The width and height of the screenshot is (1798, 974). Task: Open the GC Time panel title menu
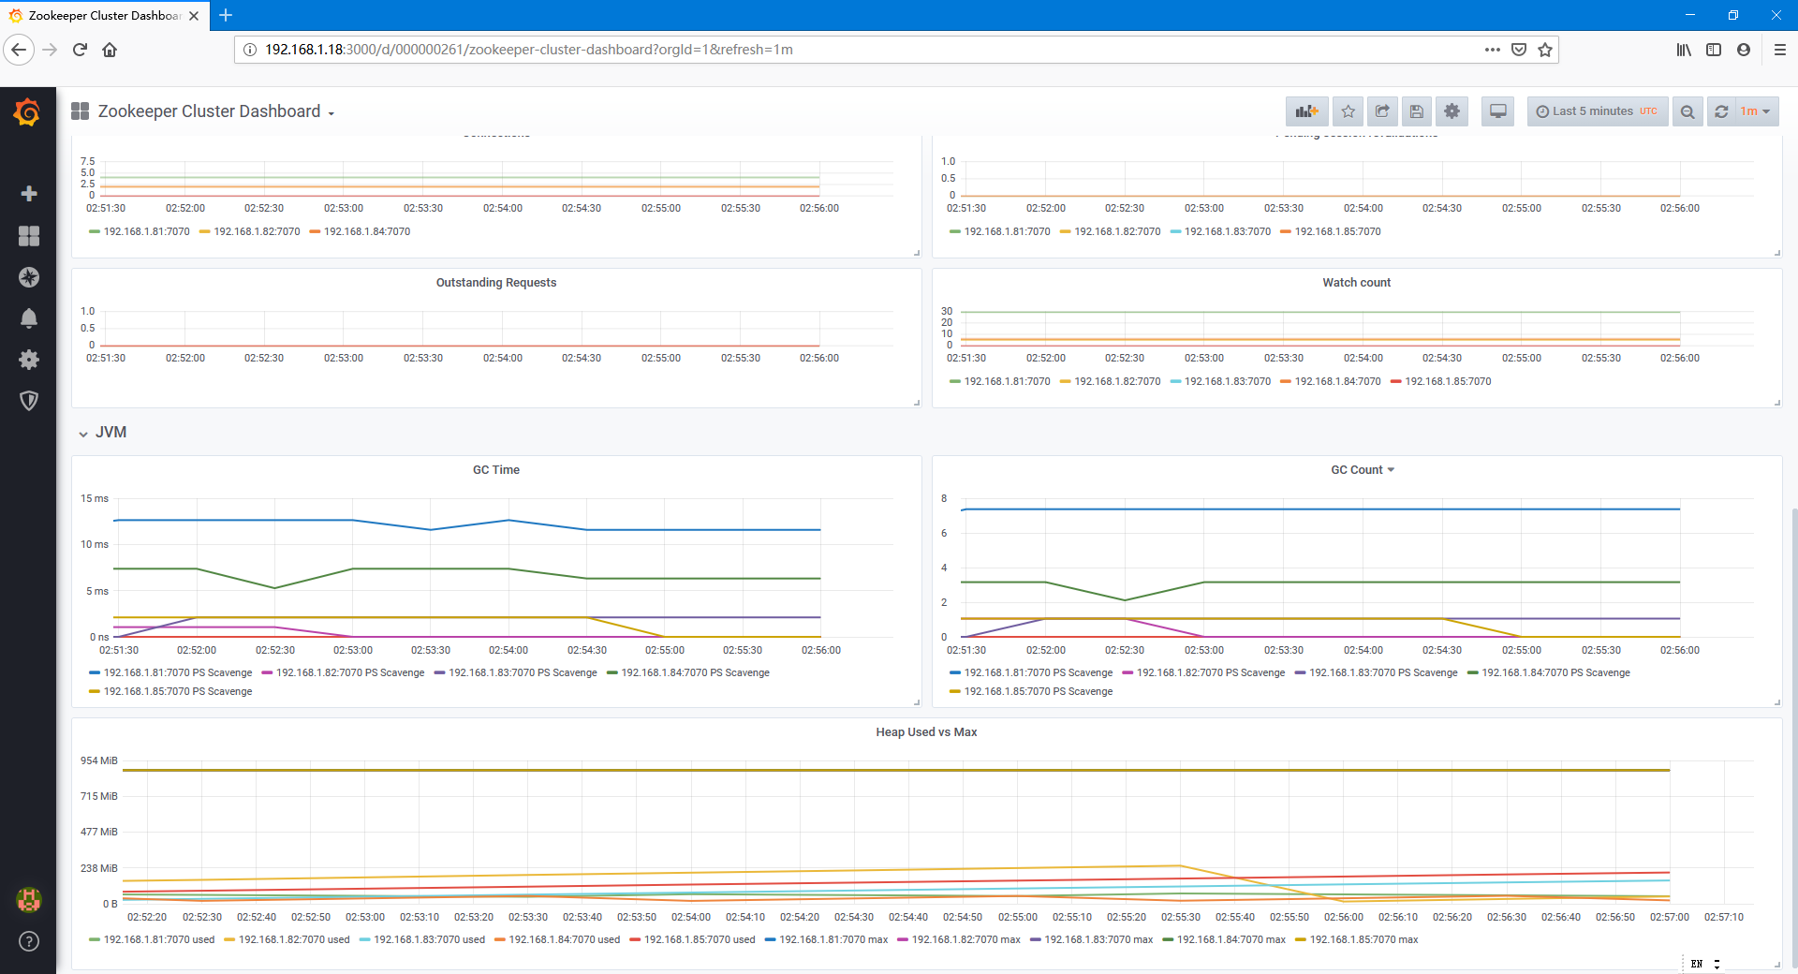tap(496, 470)
